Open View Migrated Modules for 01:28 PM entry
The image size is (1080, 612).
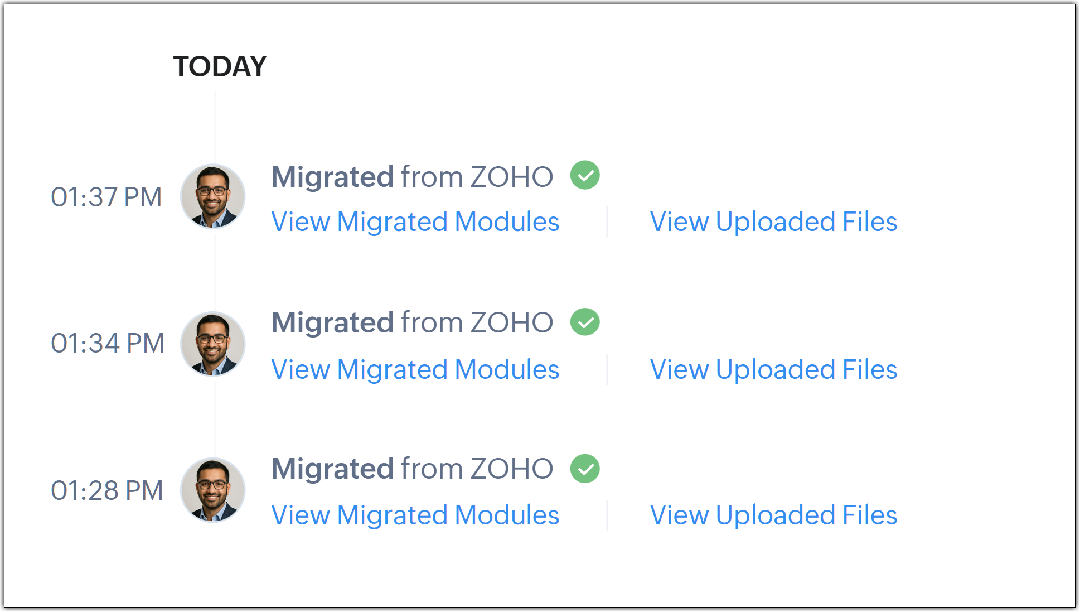point(415,515)
